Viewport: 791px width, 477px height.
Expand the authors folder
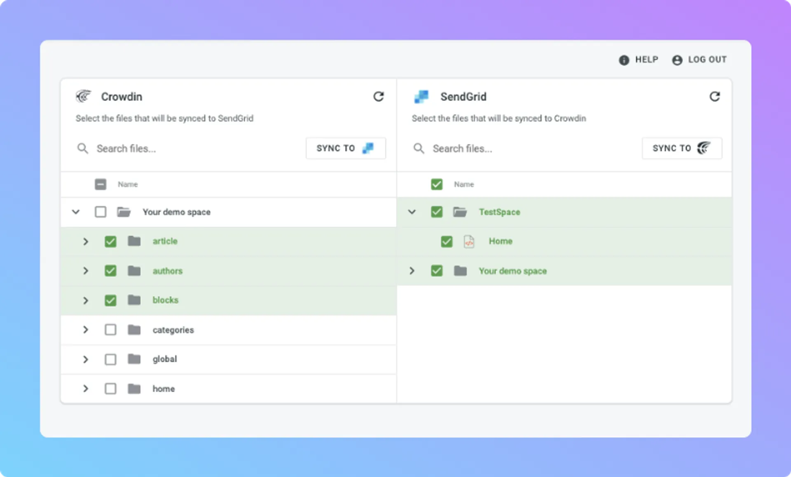point(86,270)
